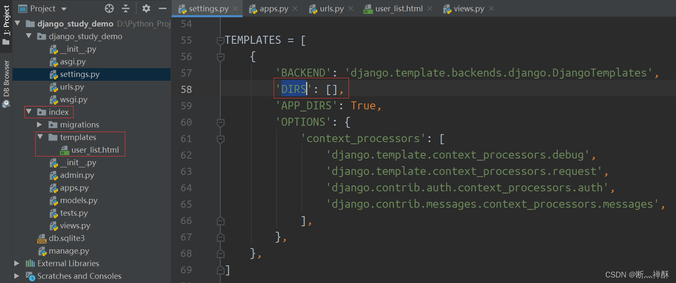Click the Python icon on settings.py tab
Image resolution: width=676 pixels, height=283 pixels.
click(182, 9)
